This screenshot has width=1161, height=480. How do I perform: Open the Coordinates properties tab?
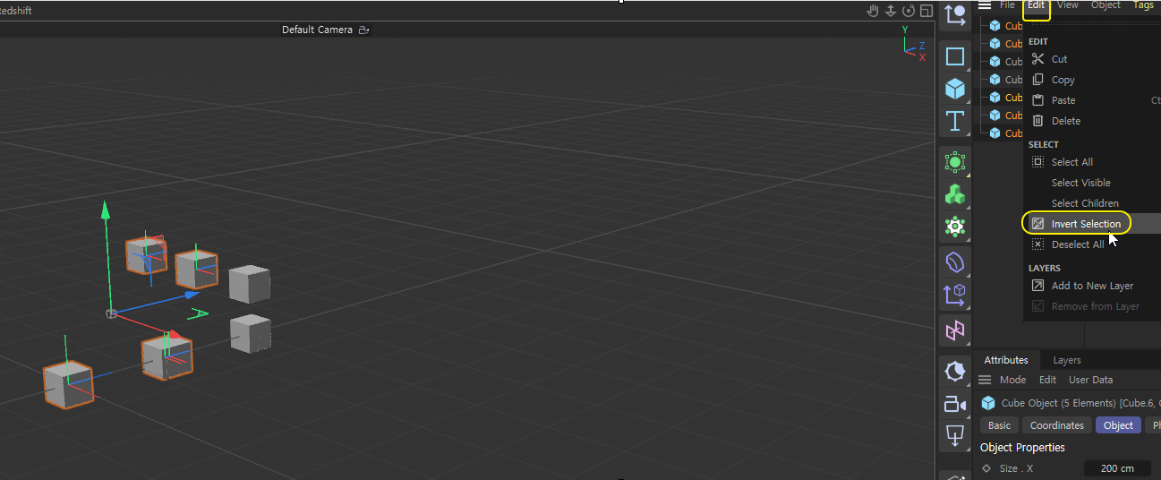1057,425
